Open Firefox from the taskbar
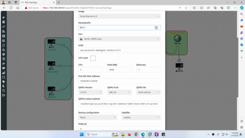 [x=129, y=135]
